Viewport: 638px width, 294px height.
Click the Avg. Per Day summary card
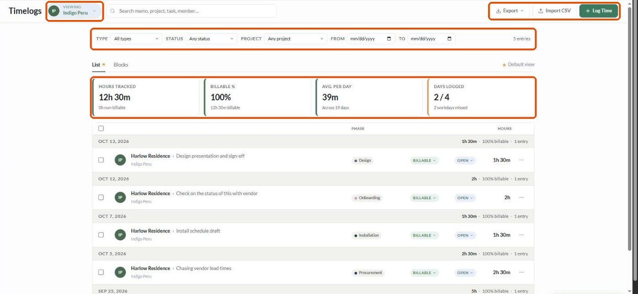point(369,97)
